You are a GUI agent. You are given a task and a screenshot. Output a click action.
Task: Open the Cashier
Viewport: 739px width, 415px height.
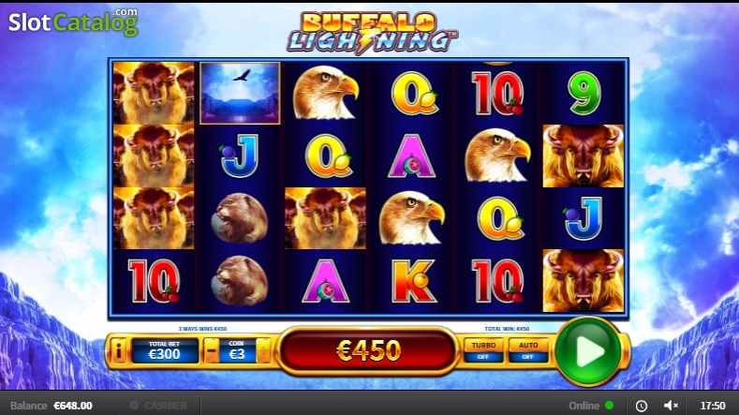click(x=159, y=406)
